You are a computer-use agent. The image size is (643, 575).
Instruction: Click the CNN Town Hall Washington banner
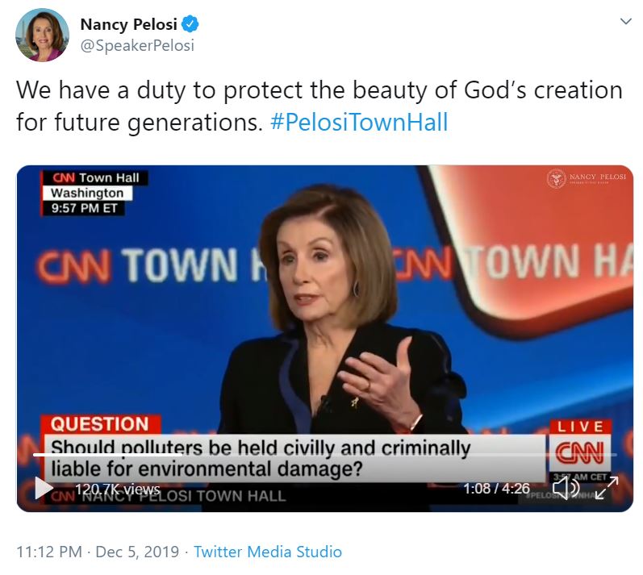[x=95, y=194]
